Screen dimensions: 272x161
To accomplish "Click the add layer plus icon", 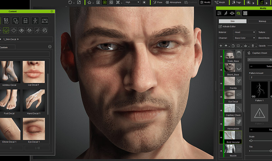I will coord(221,46).
